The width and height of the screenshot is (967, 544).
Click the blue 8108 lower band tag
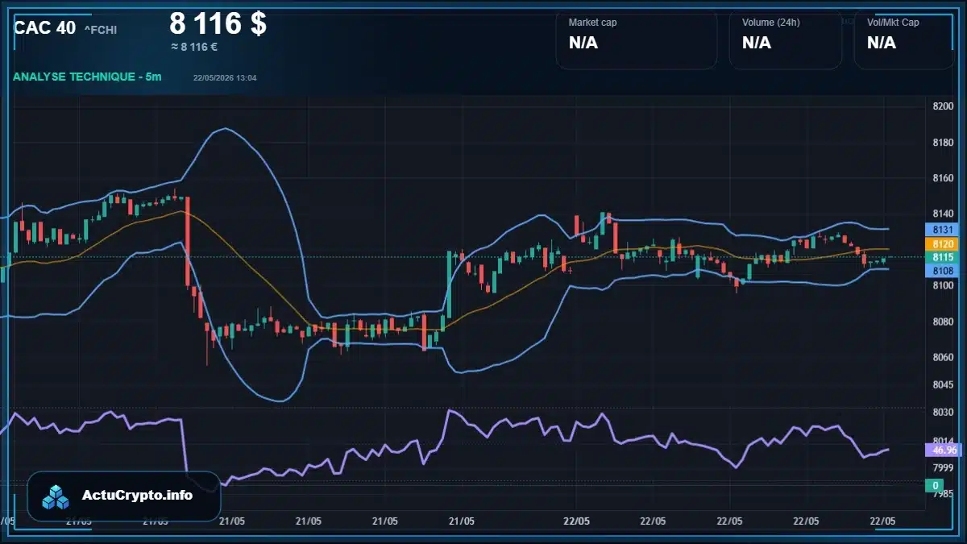[943, 271]
